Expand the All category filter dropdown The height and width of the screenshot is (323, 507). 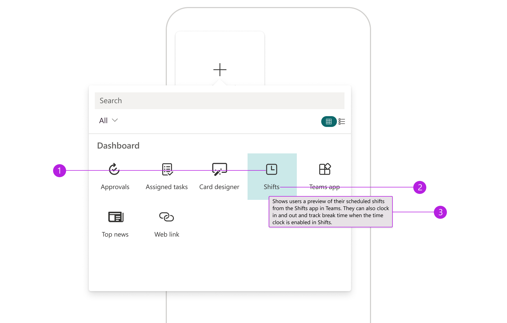[108, 120]
